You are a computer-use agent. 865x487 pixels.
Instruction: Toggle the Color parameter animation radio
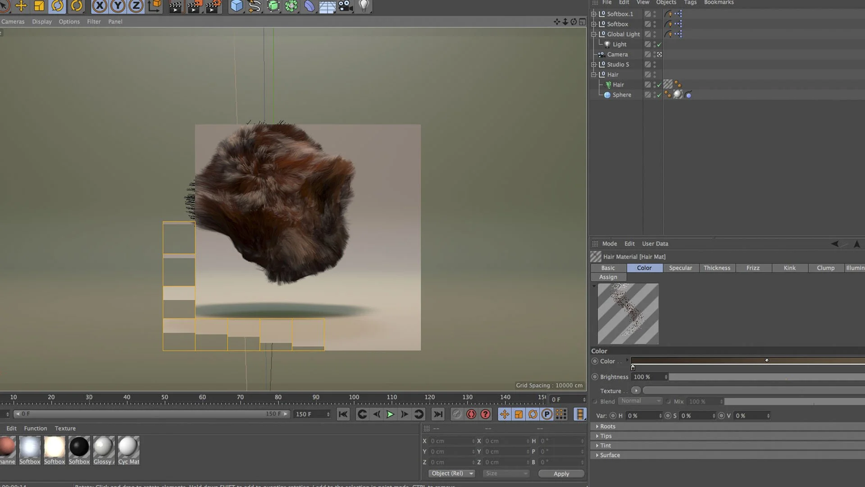595,361
